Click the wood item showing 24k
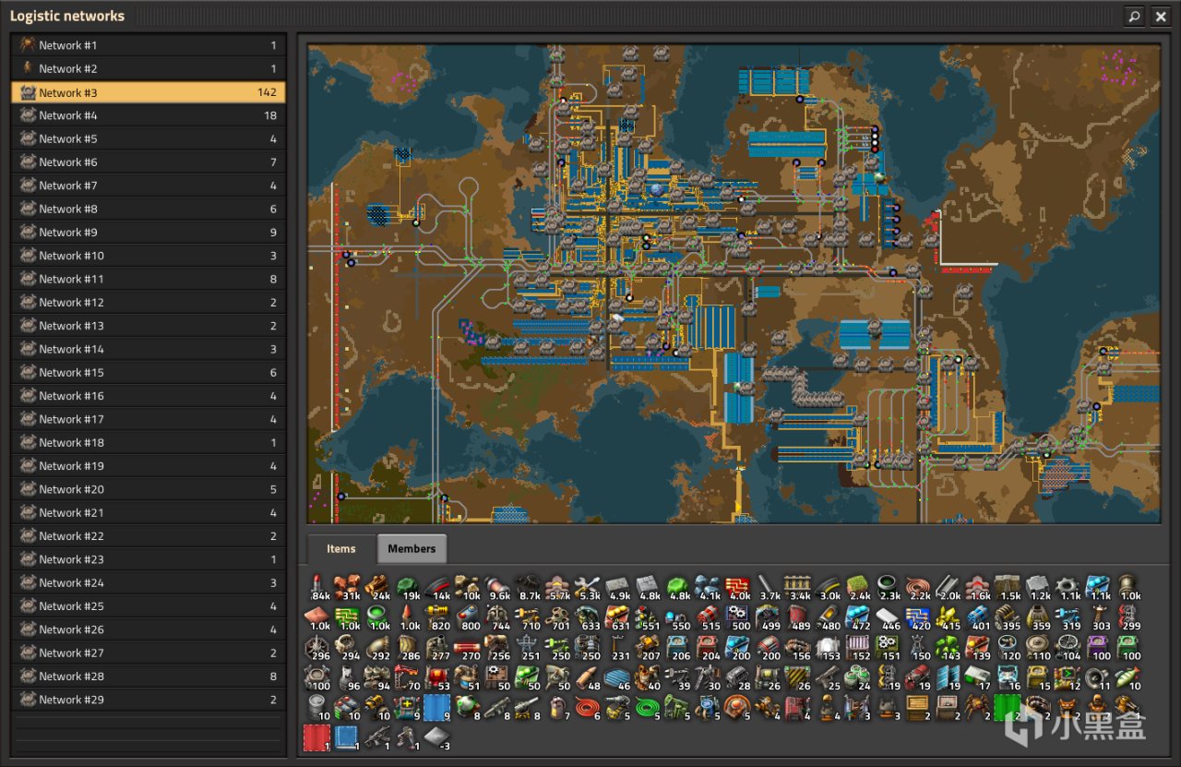 click(x=377, y=586)
